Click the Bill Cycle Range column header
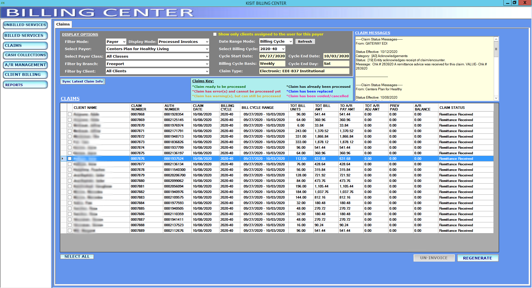532x288 pixels. point(264,107)
